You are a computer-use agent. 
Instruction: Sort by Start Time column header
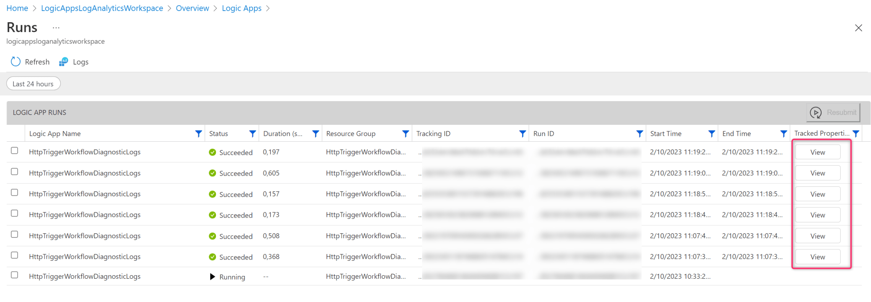click(x=666, y=134)
